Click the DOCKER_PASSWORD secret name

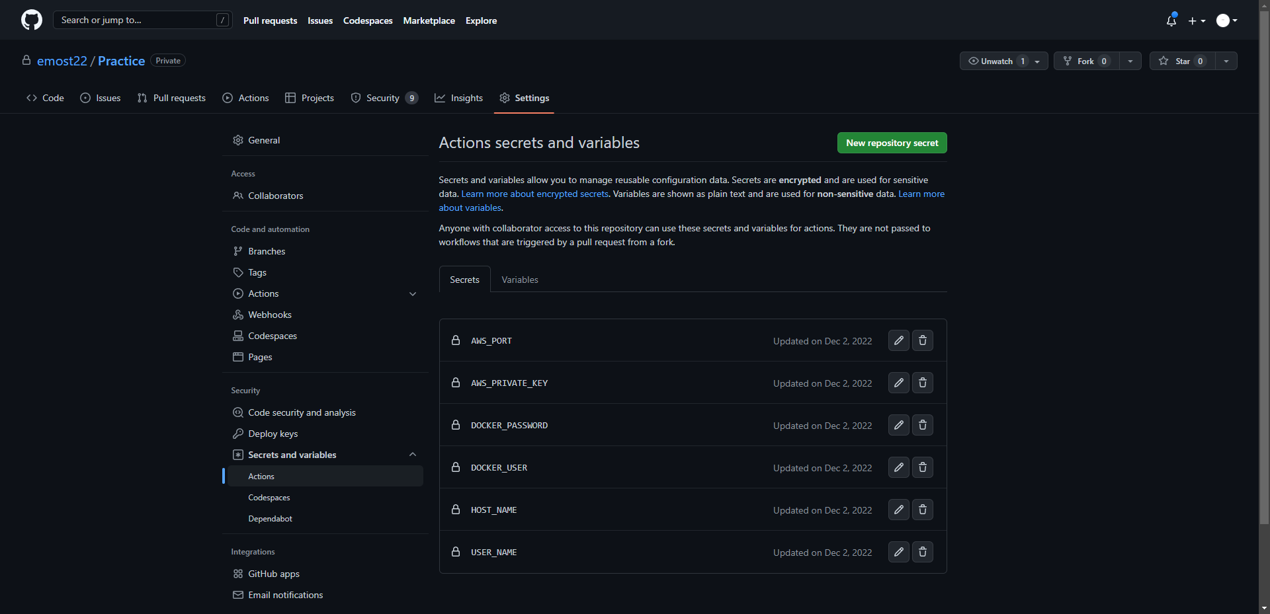[x=509, y=425]
